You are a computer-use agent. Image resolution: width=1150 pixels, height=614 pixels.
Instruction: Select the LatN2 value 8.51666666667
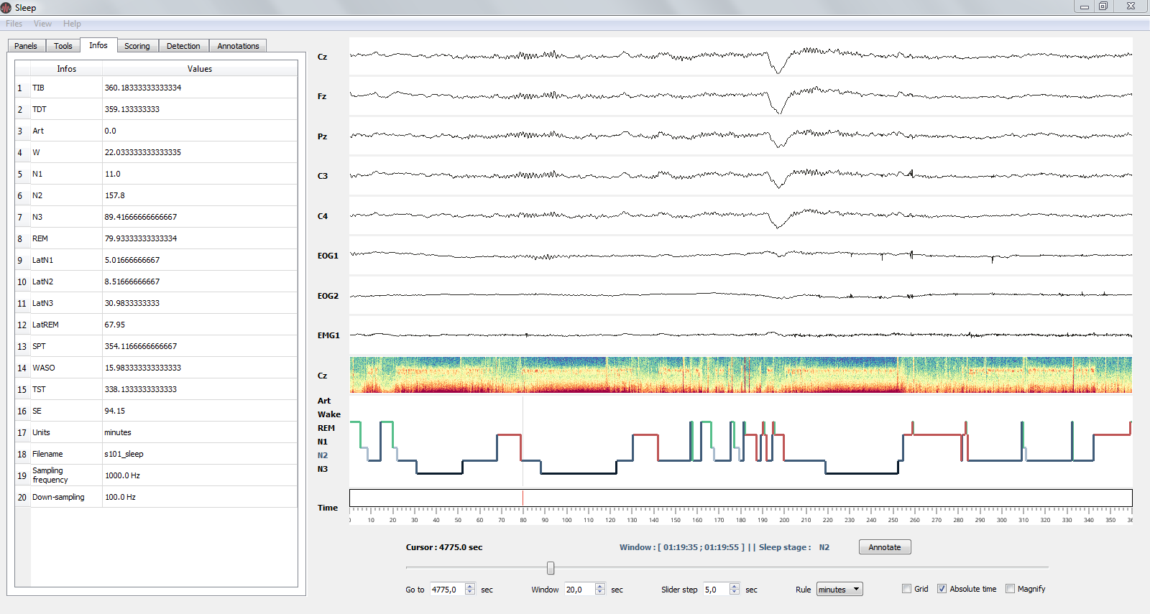click(x=132, y=282)
